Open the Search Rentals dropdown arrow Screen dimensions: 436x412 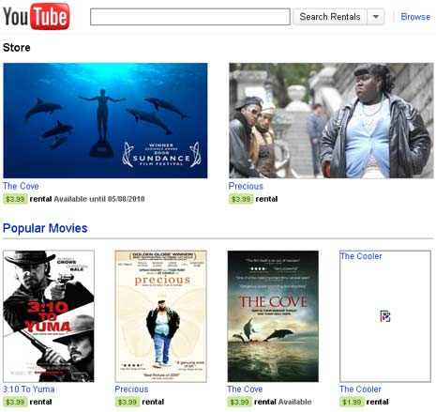click(376, 17)
